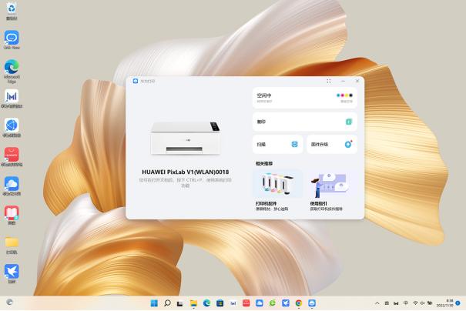
Task: Open the firmware upgrade (固件升级) card
Action: tap(332, 145)
